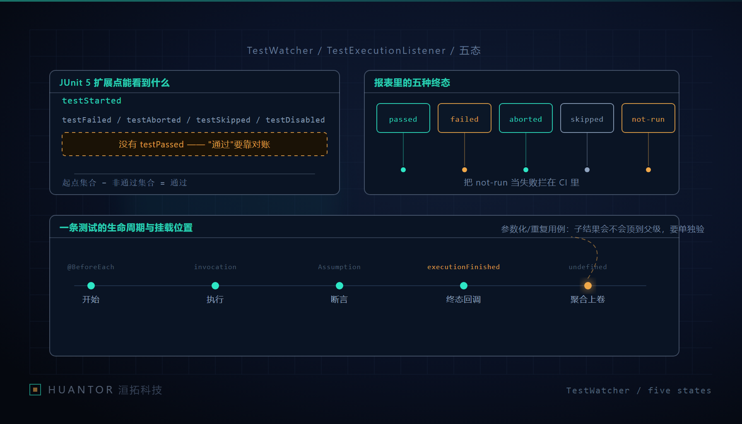Click the orange dot under not-run
The height and width of the screenshot is (424, 742).
[x=648, y=170]
